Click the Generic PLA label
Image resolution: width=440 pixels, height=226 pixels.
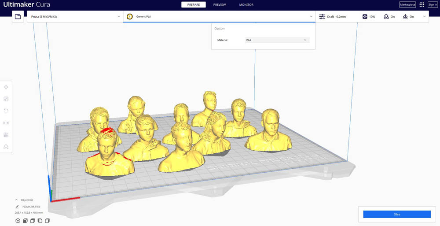click(x=144, y=17)
